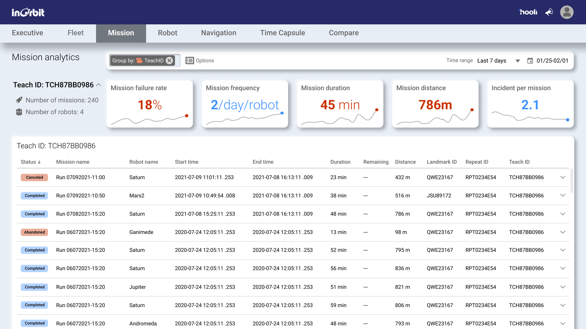Image resolution: width=586 pixels, height=329 pixels.
Task: Switch to the Compare tab
Action: pos(344,33)
